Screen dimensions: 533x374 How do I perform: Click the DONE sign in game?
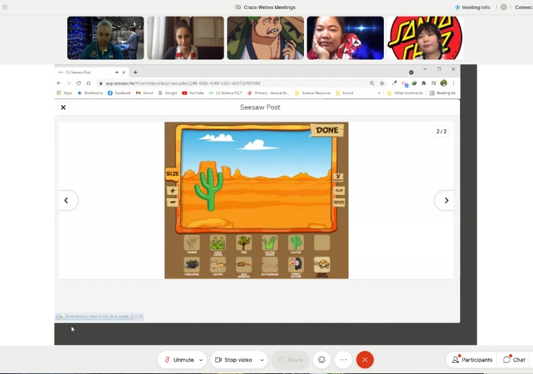click(x=327, y=130)
